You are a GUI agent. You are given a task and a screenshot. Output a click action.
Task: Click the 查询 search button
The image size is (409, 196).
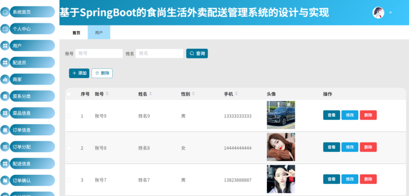pyautogui.click(x=197, y=53)
